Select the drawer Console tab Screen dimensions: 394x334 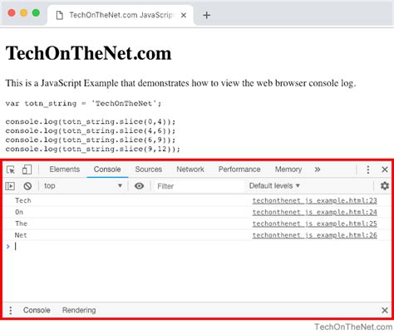[x=37, y=310]
